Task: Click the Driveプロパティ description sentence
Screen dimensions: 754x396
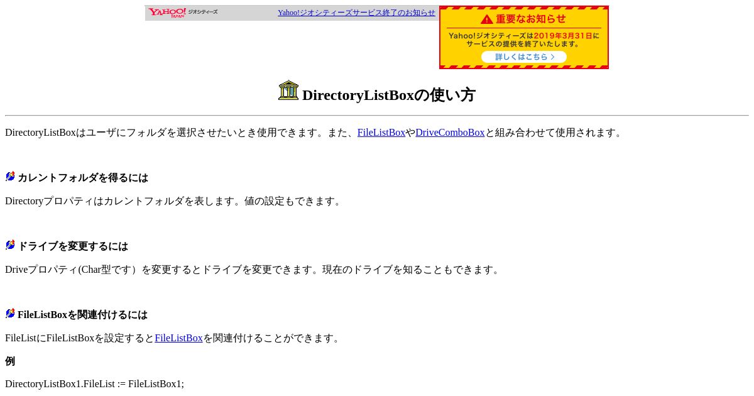Action: click(253, 270)
